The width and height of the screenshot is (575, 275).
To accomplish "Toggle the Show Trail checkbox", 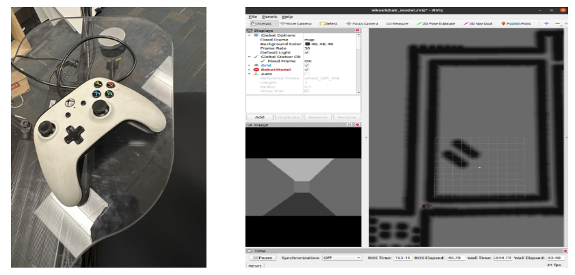I will coord(307,90).
